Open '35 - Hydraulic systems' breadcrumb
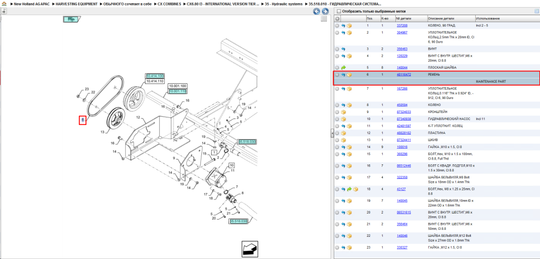This screenshot has width=540, height=259. pos(285,4)
